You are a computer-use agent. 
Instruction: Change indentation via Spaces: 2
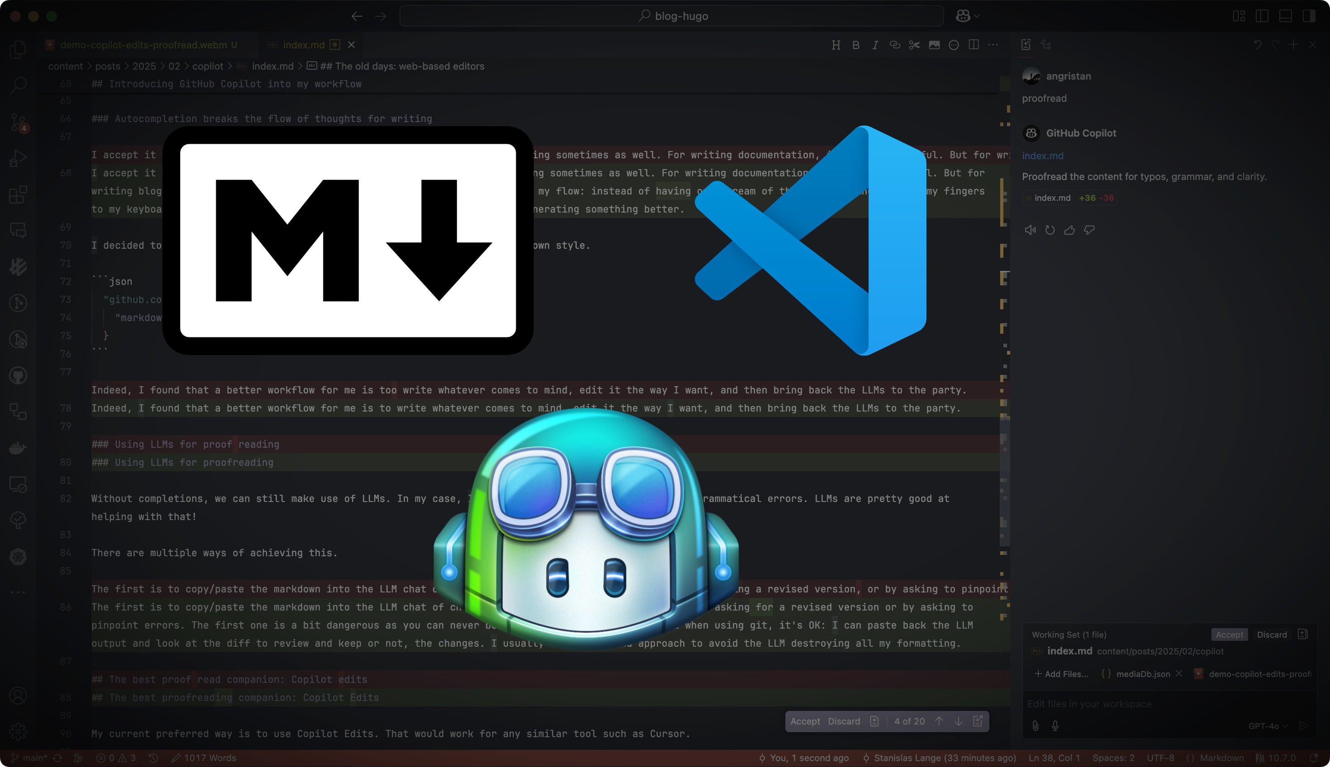[x=1113, y=758]
